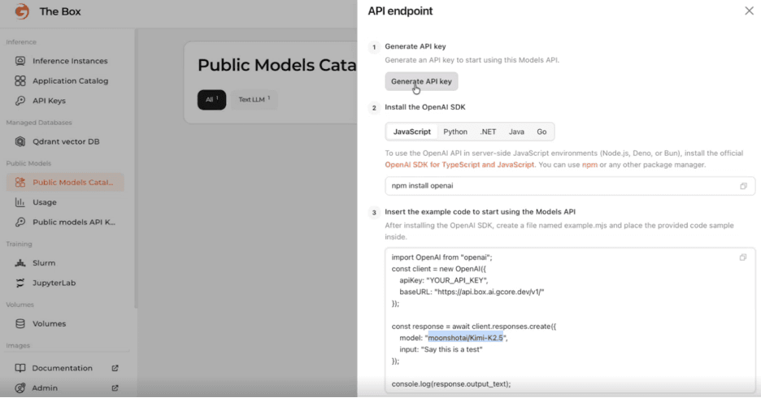Viewport: 761px width, 398px height.
Task: Click the API Keys key icon
Action: (x=20, y=101)
